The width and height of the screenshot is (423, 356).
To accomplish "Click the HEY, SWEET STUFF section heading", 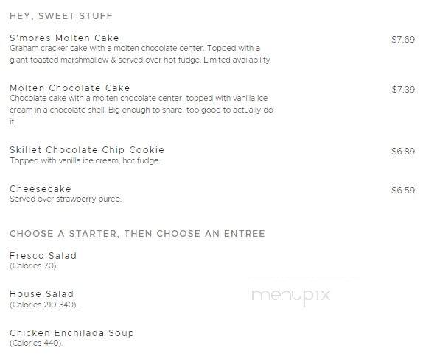I will pos(61,16).
